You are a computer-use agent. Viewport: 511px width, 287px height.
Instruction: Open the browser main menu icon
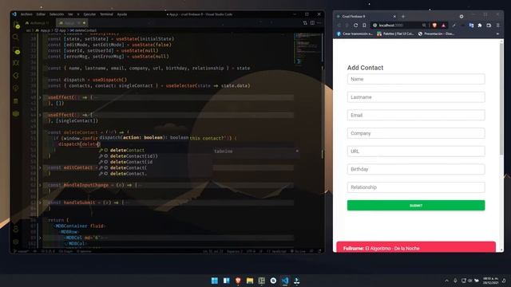coord(497,25)
